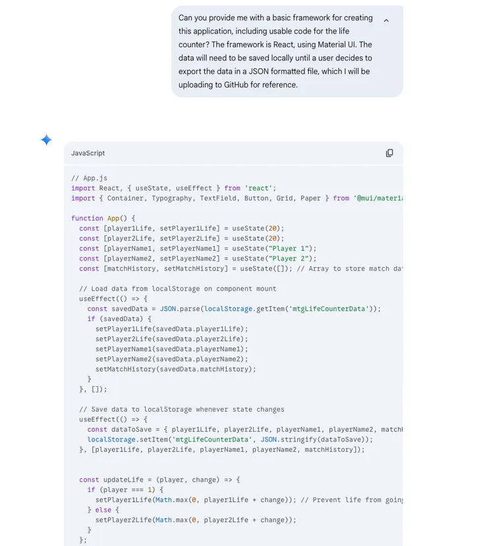Click the 'const dataToSave' line
The height and width of the screenshot is (546, 481).
click(x=244, y=430)
